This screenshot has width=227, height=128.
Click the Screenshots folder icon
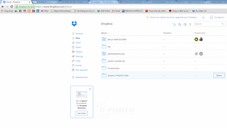[104, 68]
